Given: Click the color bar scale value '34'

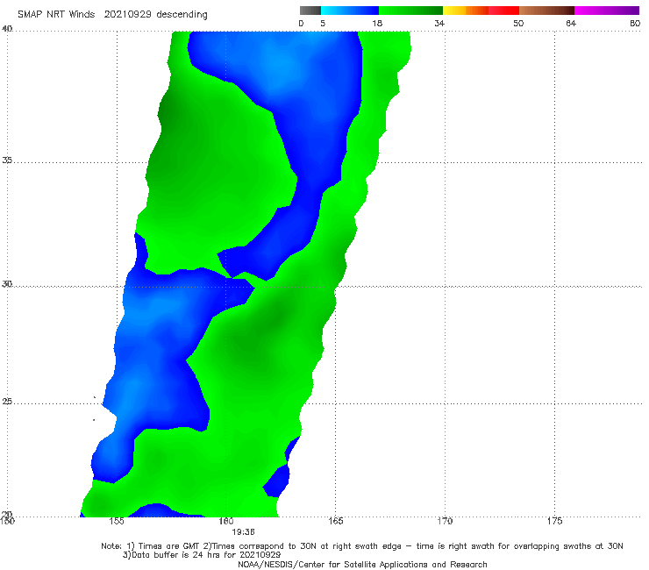Looking at the screenshot, I should (439, 23).
